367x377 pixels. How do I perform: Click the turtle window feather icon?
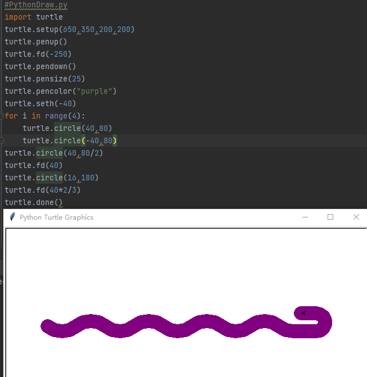[x=12, y=217]
